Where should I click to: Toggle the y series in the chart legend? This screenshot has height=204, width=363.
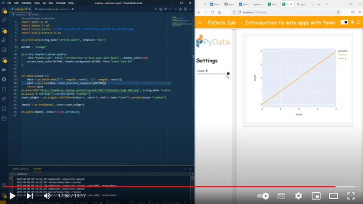pyautogui.click(x=342, y=59)
